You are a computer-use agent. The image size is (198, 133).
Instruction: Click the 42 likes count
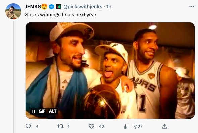[102, 126]
